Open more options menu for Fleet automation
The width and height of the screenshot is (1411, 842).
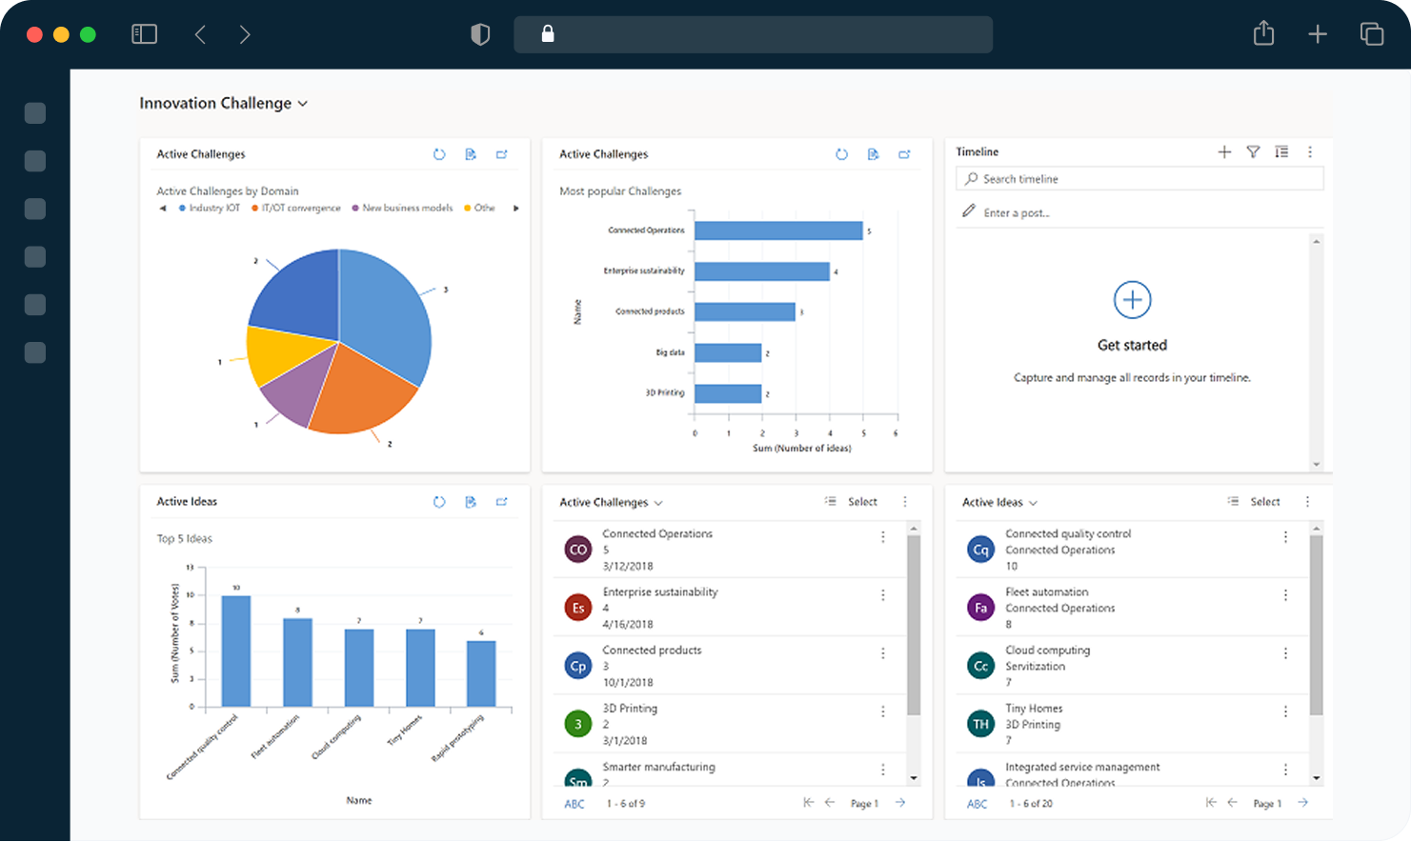click(1285, 595)
